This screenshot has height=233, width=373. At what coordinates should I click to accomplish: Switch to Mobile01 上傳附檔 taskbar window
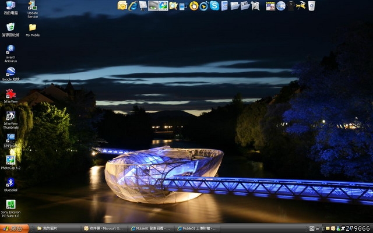coord(198,228)
